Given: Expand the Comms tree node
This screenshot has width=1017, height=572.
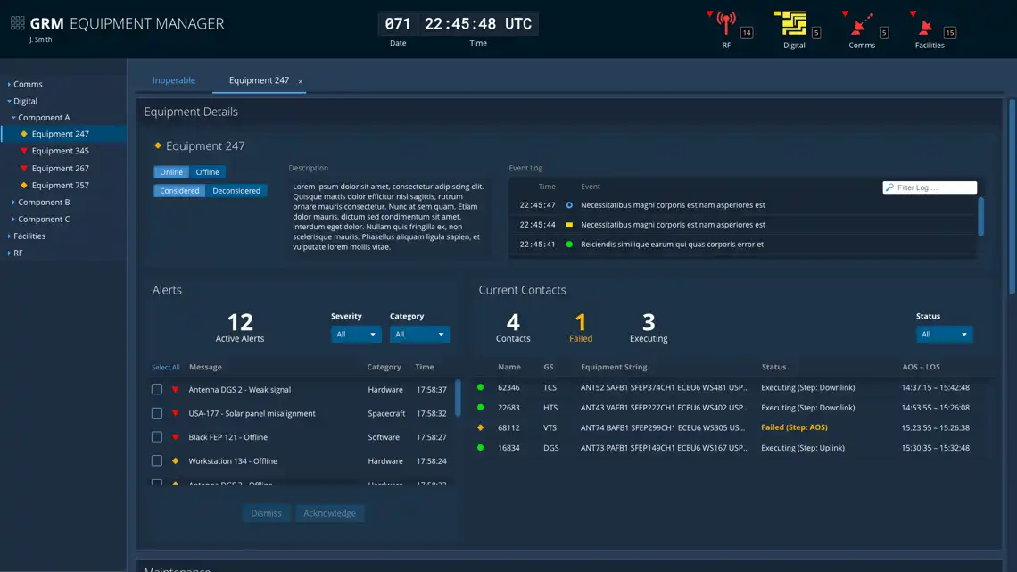Looking at the screenshot, I should point(9,84).
